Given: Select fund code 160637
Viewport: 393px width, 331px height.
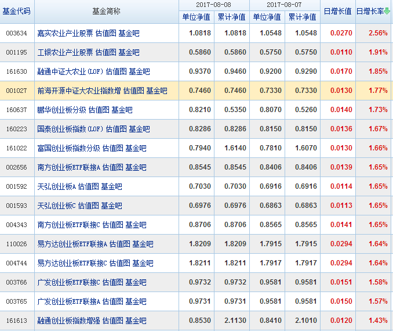Looking at the screenshot, I should point(17,110).
